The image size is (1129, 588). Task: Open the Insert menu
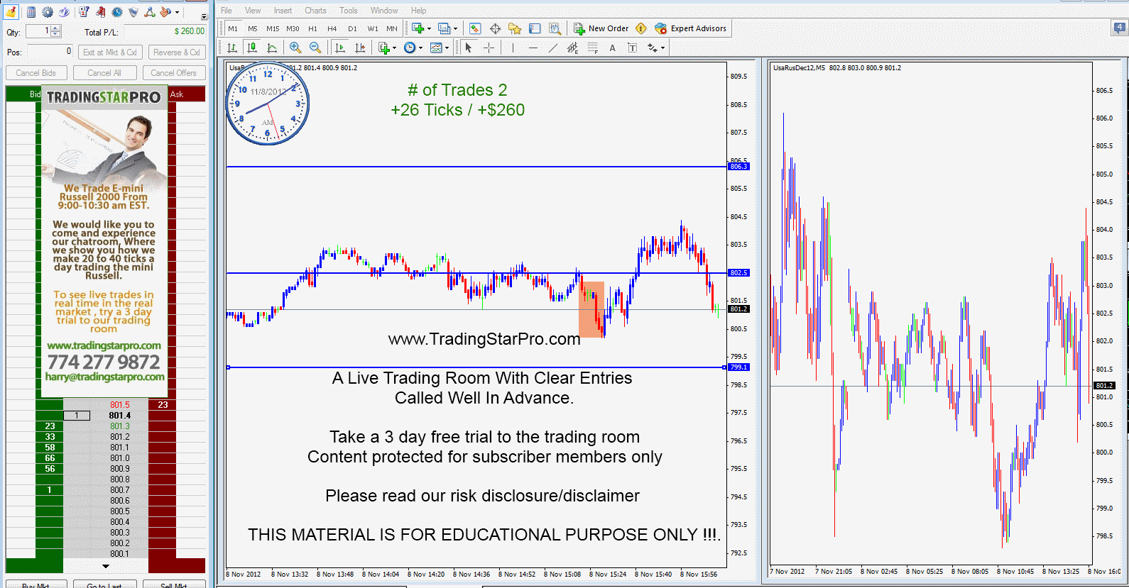[x=283, y=10]
